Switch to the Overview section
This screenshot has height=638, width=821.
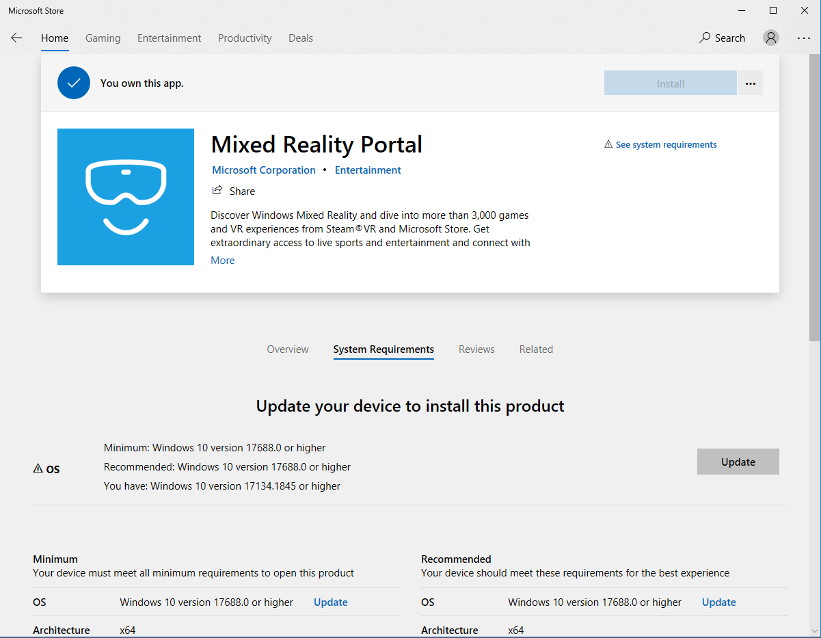pyautogui.click(x=288, y=349)
